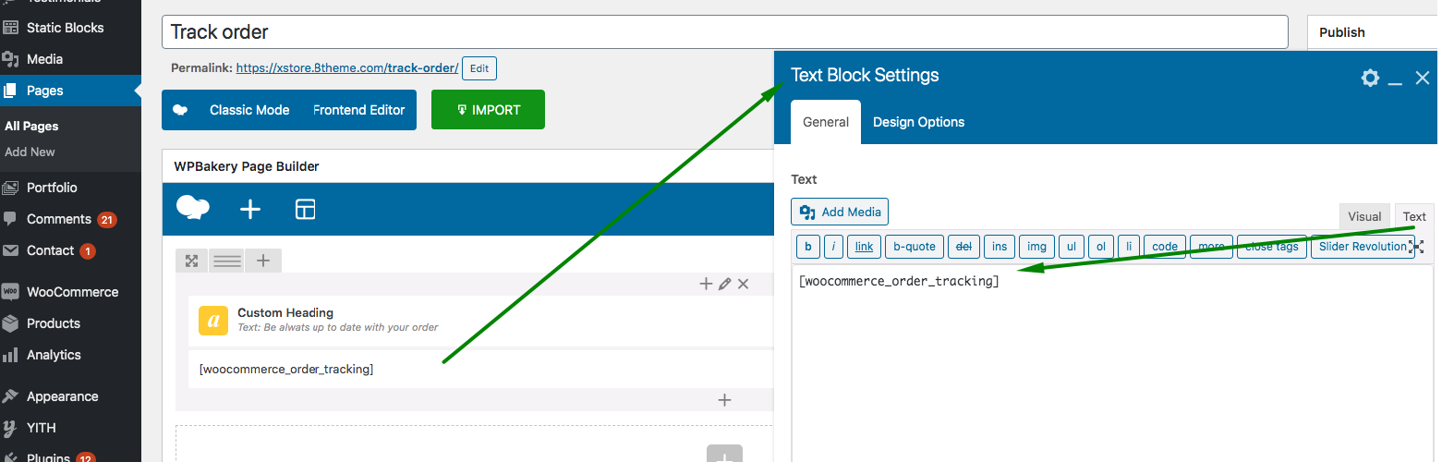Click the WPBakery cloud logo icon
1442x462 pixels.
[x=193, y=209]
